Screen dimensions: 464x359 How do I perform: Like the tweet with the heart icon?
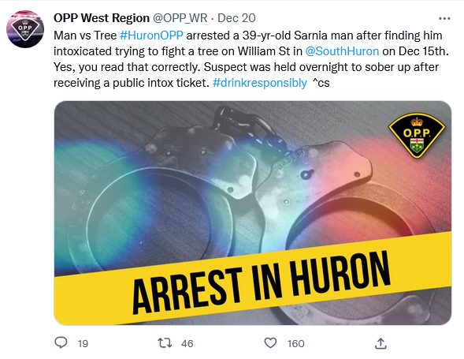coord(270,343)
